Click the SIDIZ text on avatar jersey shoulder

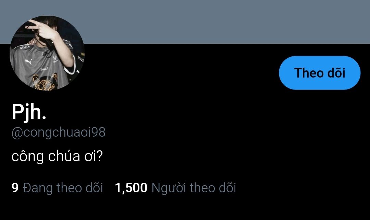coord(25,47)
